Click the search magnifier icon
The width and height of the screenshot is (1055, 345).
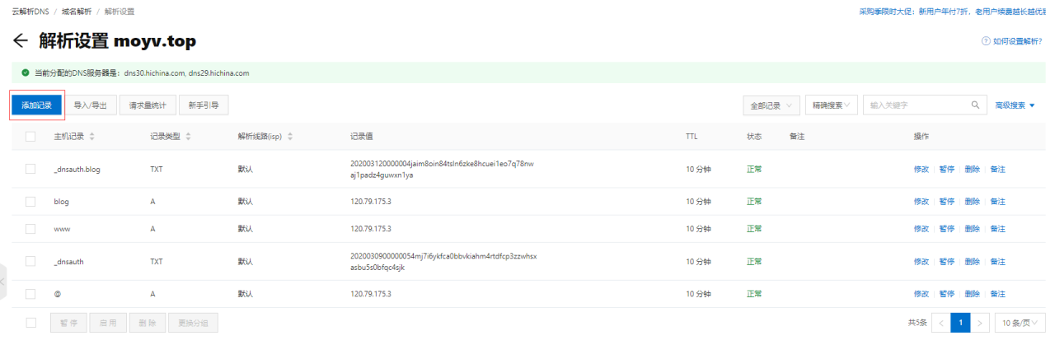coord(975,105)
